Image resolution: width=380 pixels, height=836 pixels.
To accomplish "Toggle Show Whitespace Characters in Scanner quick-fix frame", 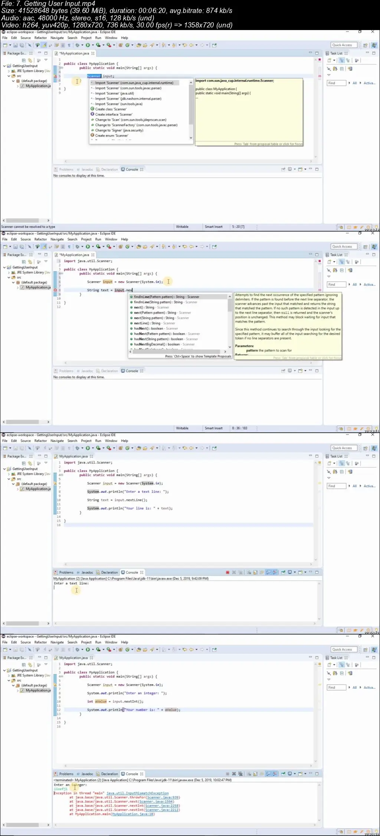I will pyautogui.click(x=69, y=45).
